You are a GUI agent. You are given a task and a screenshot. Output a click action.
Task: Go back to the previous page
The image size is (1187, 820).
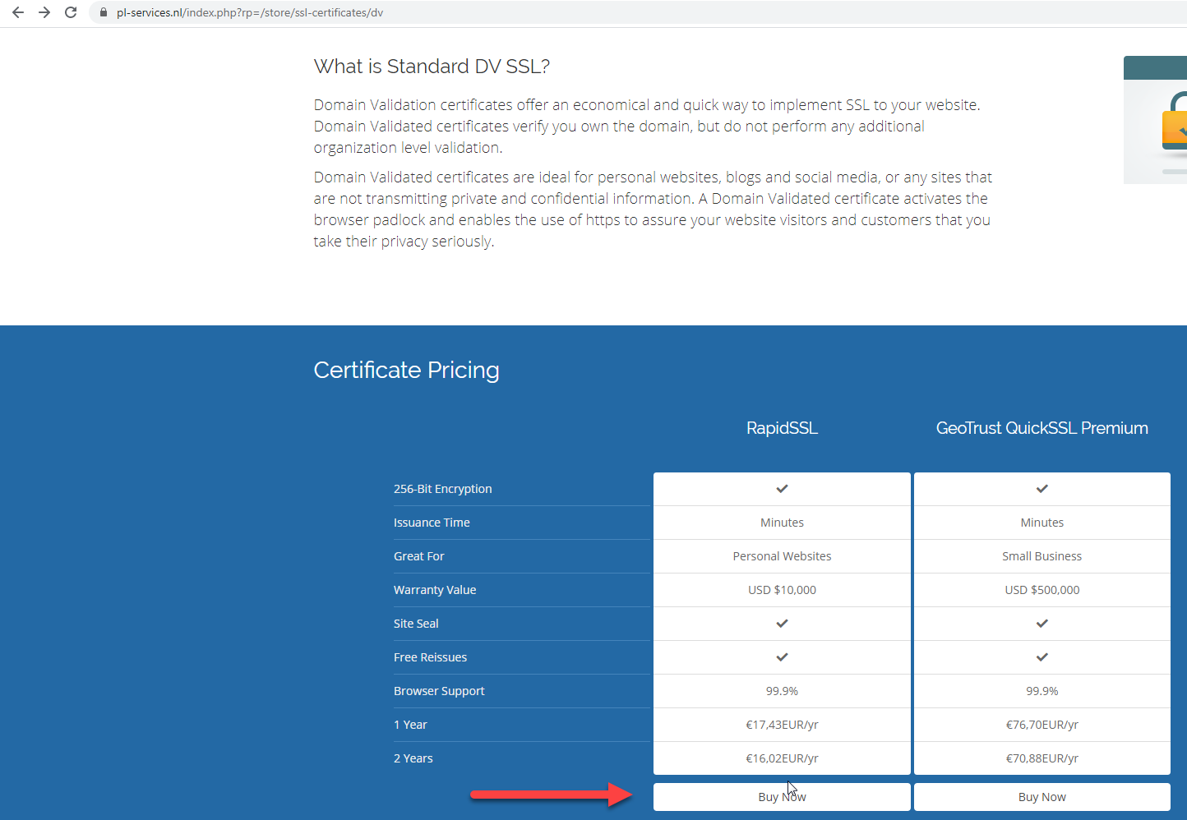18,12
